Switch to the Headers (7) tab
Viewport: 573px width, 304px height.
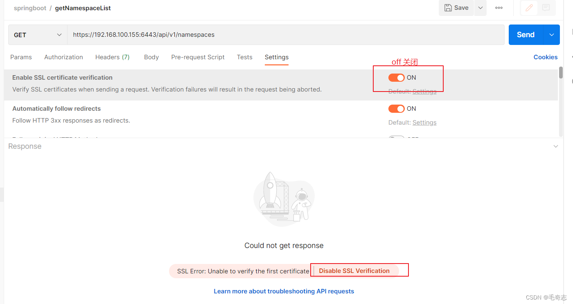pyautogui.click(x=113, y=57)
